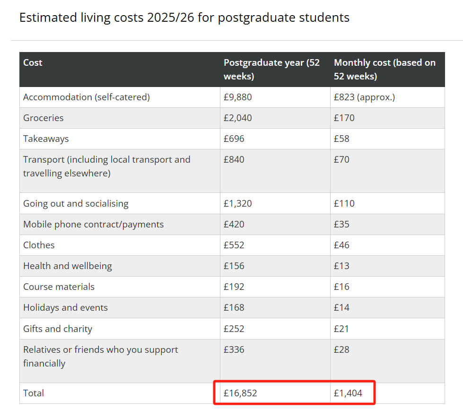Click the 'Takeaways' row label
This screenshot has width=463, height=410.
point(46,139)
